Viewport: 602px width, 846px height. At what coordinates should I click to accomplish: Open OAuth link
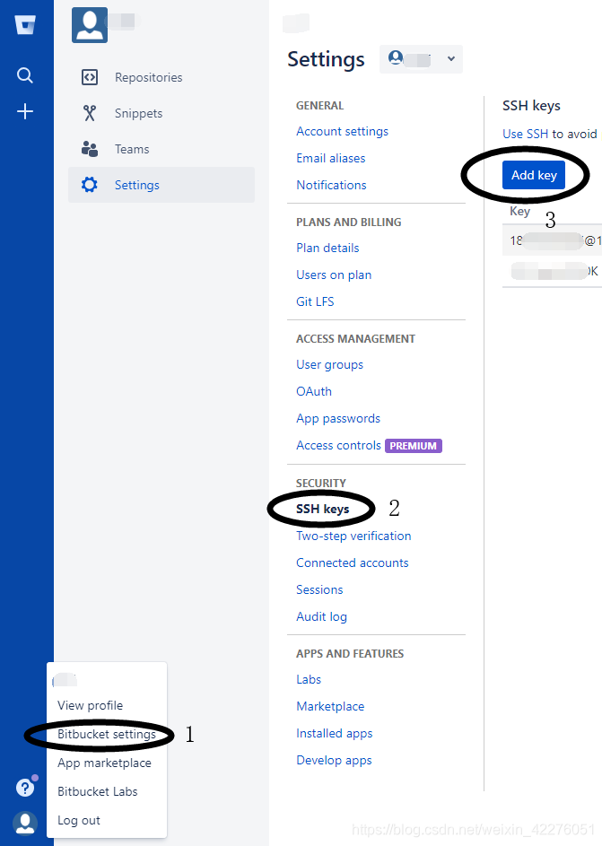(314, 391)
